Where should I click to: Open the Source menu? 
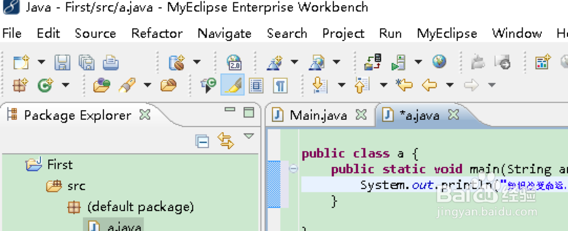coord(95,33)
